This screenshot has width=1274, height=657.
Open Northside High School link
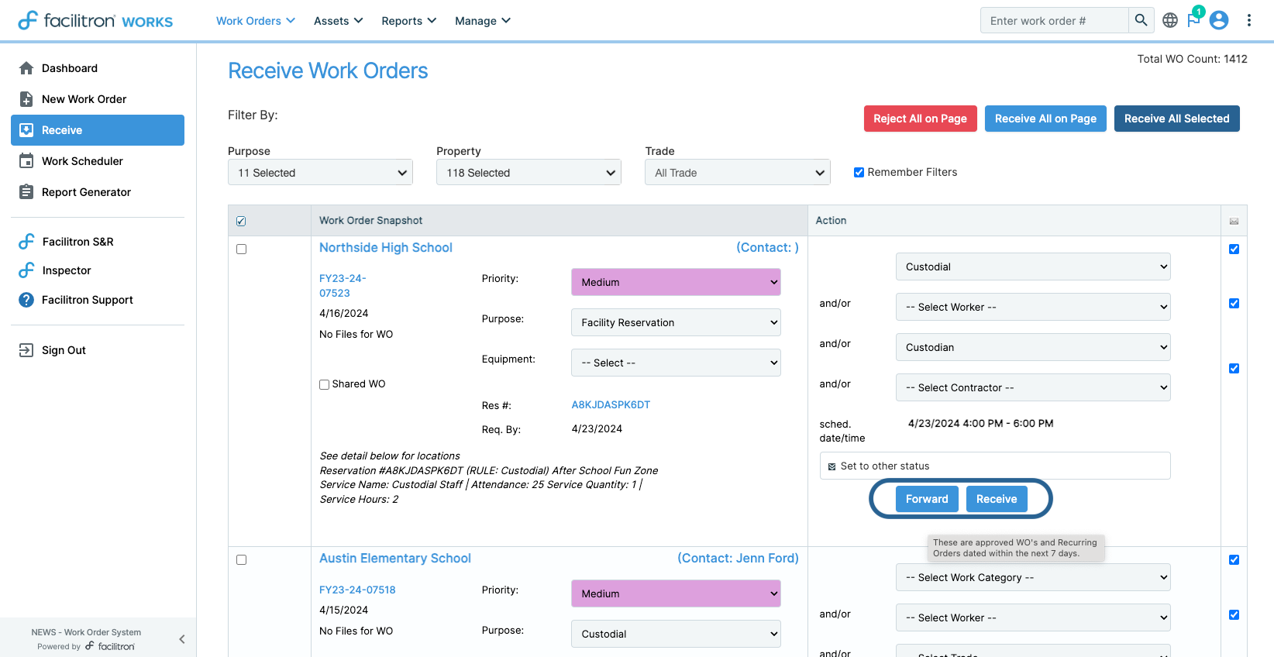[386, 247]
